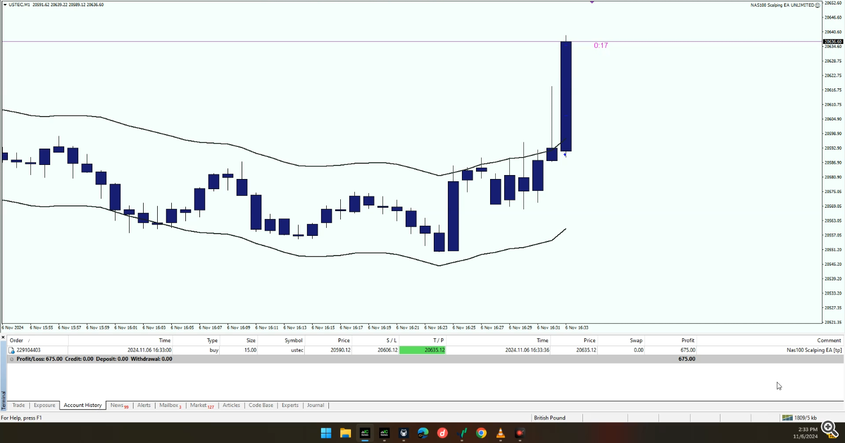The height and width of the screenshot is (443, 845).
Task: Select order number 229104403
Action: 29,350
